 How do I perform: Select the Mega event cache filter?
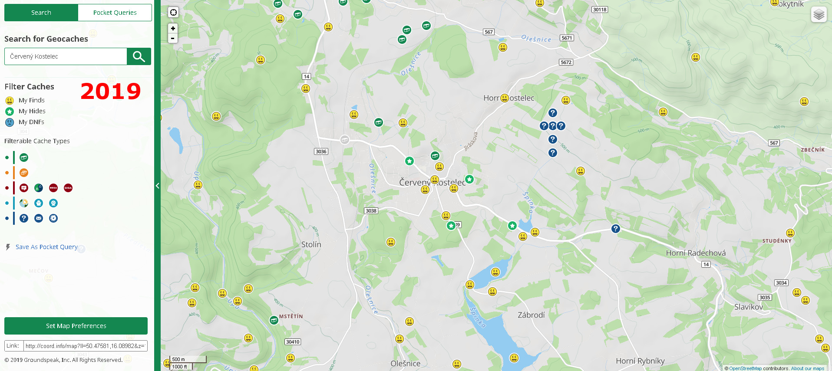pyautogui.click(x=53, y=188)
